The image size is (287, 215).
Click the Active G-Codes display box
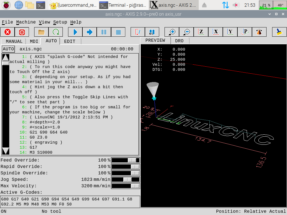70,202
